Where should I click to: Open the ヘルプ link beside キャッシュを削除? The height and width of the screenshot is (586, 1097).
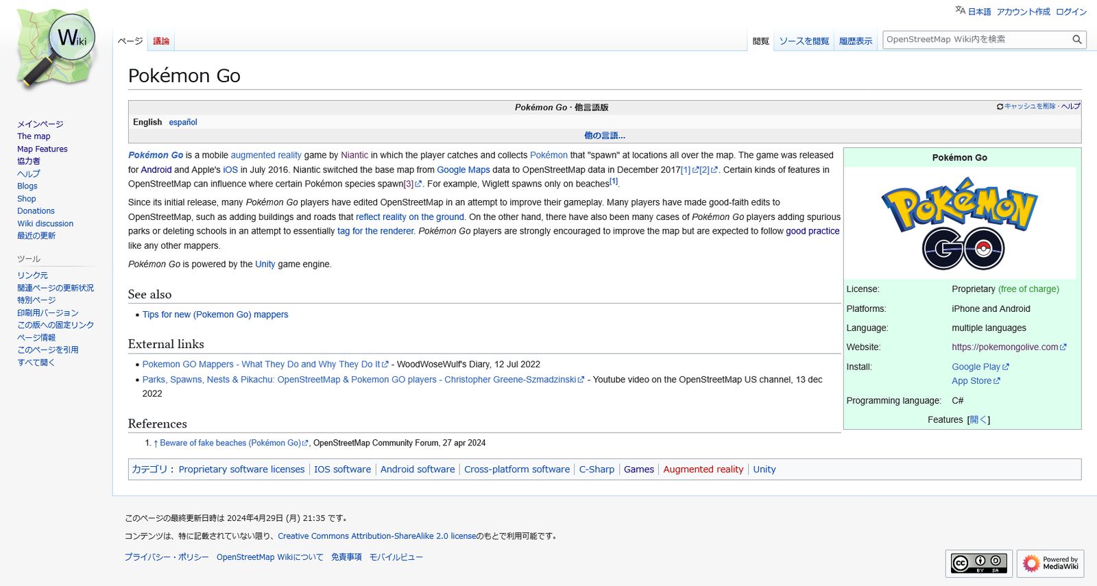(1070, 106)
